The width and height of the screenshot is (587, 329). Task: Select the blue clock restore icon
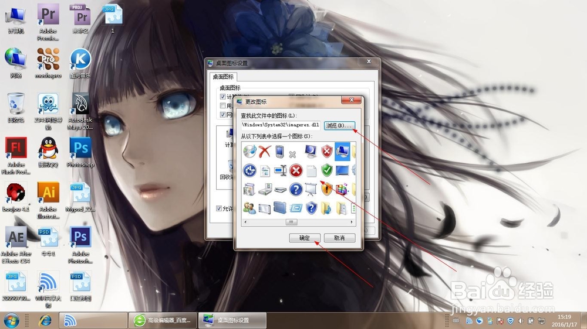click(249, 171)
